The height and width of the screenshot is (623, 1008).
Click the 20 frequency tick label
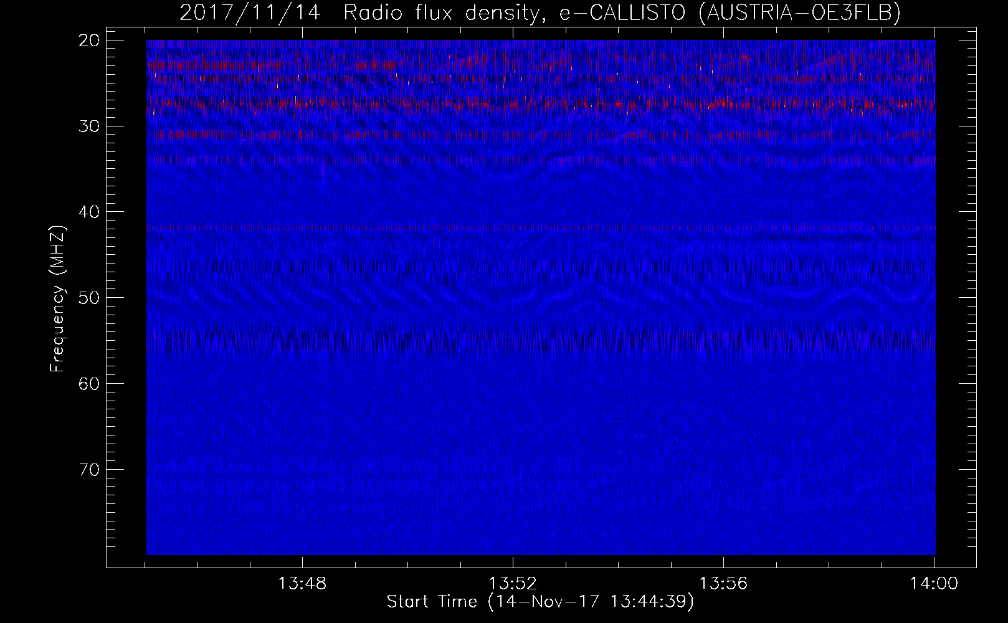click(90, 40)
